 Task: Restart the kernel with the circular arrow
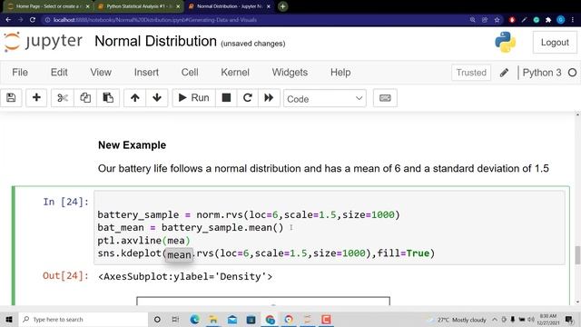247,98
